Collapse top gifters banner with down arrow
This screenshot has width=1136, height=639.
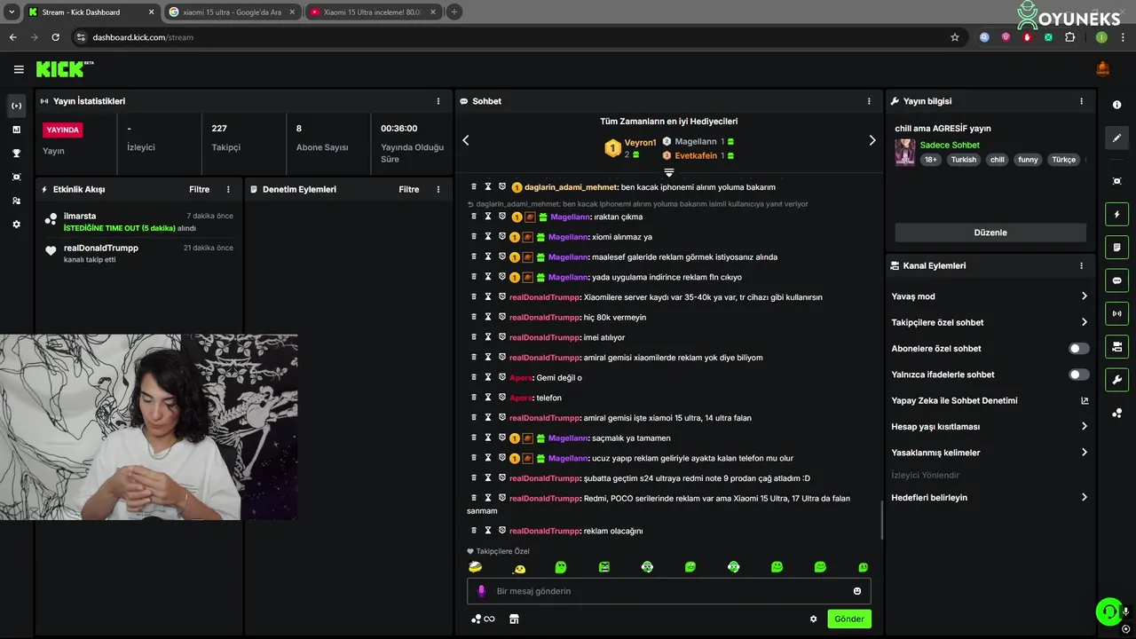pyautogui.click(x=669, y=172)
